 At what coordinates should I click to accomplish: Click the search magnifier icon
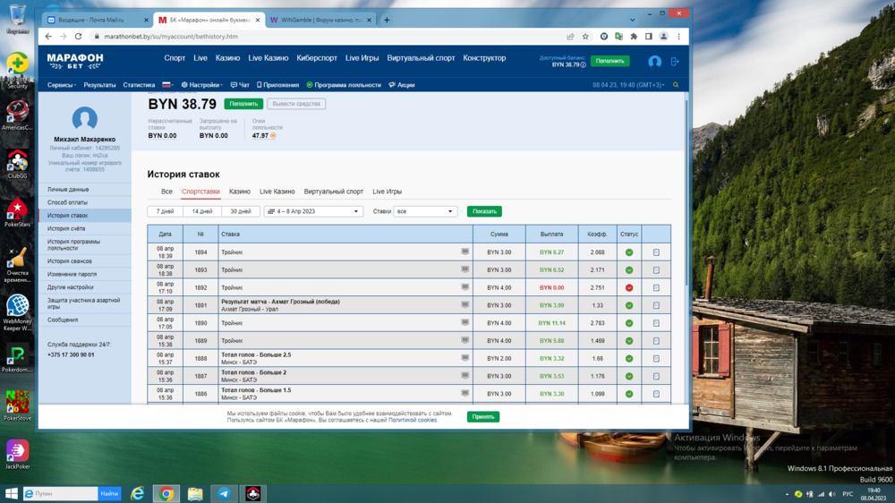676,85
